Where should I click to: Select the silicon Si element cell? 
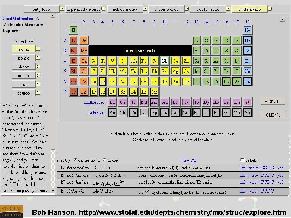point(206,50)
